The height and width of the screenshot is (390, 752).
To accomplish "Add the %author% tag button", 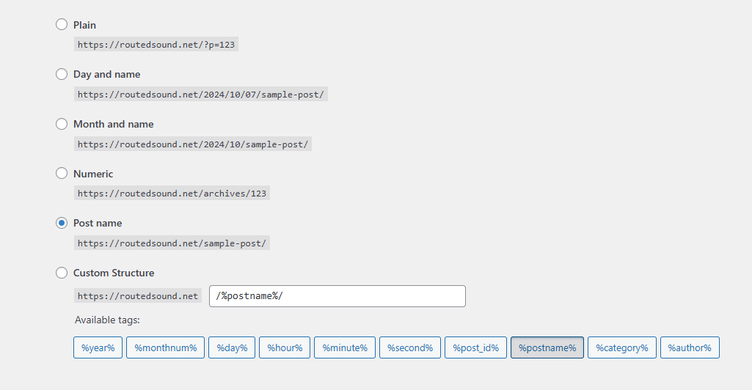I will [690, 347].
